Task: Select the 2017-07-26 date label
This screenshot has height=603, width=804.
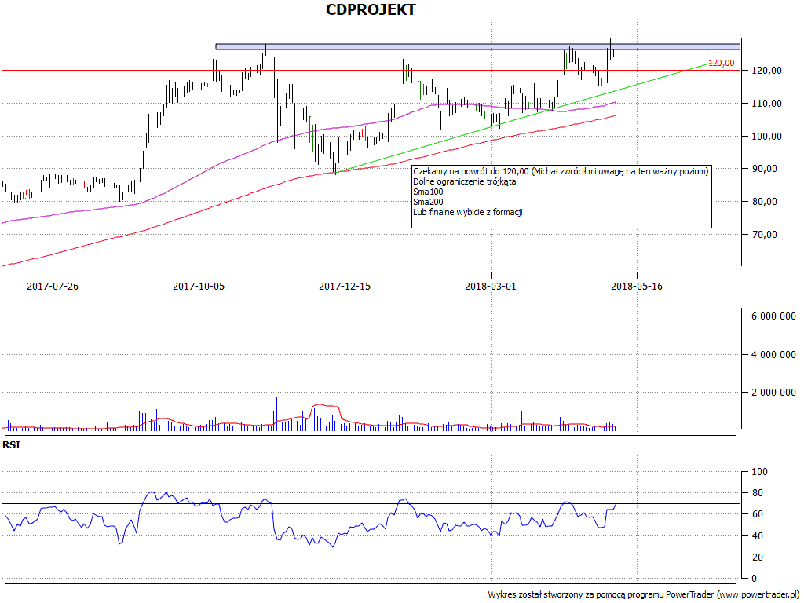Action: pos(53,286)
